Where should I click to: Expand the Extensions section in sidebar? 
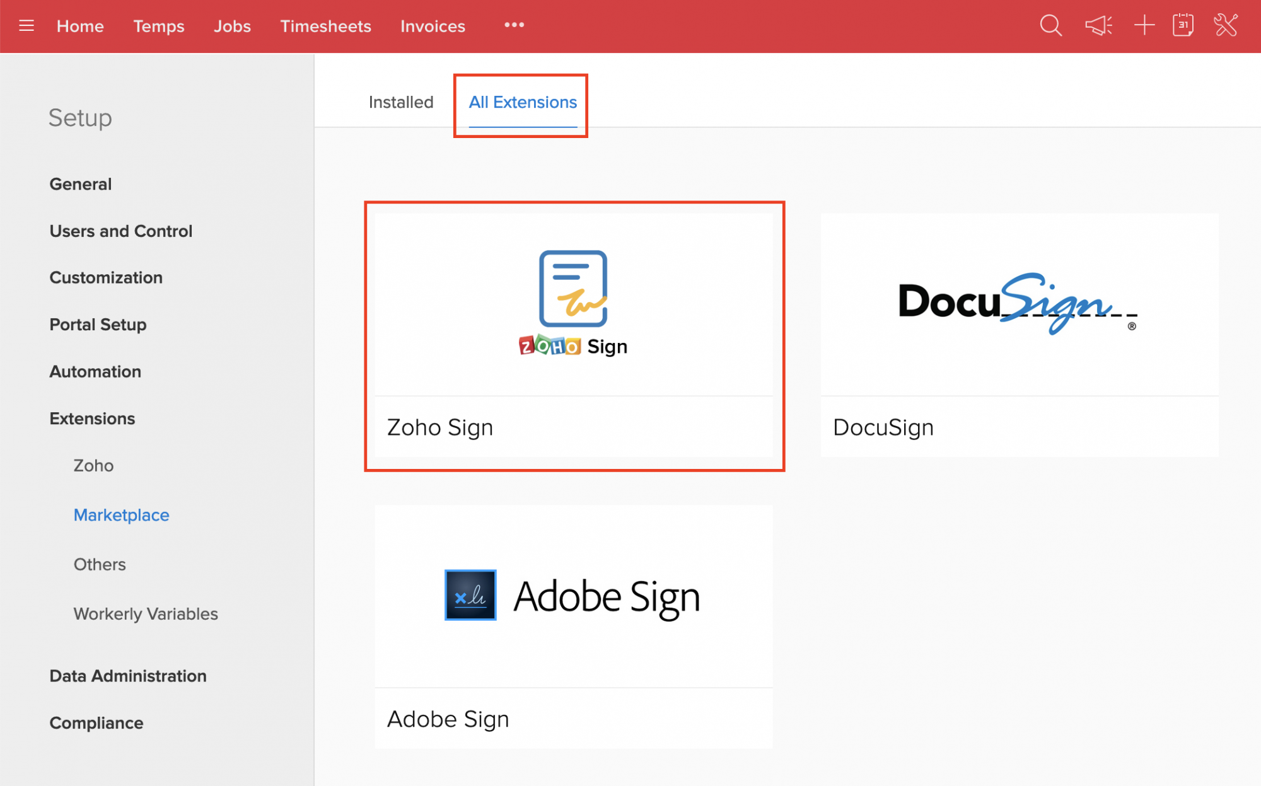click(x=92, y=419)
